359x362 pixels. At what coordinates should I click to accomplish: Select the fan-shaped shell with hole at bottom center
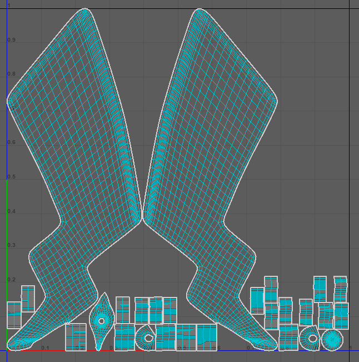tap(146, 337)
